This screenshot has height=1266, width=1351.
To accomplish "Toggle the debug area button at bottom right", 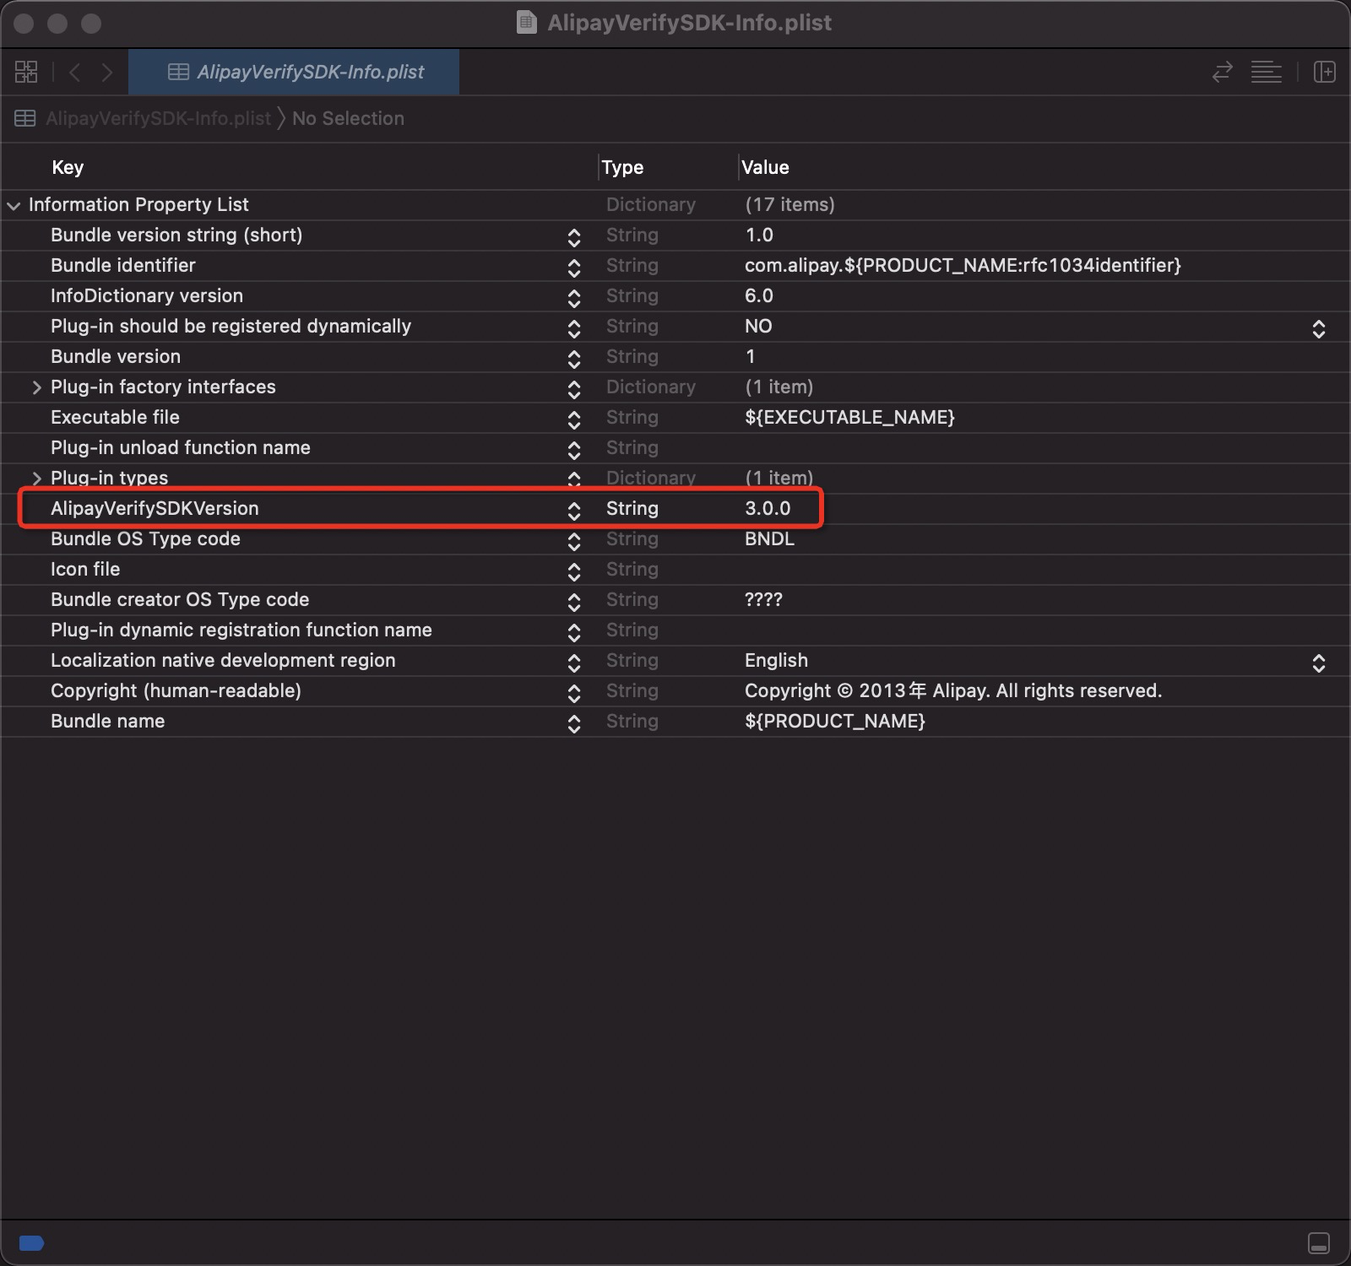I will coord(1318,1243).
